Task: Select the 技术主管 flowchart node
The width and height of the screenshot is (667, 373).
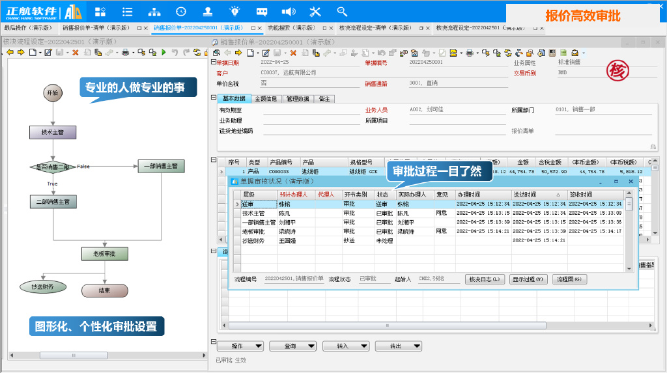Action: [53, 132]
